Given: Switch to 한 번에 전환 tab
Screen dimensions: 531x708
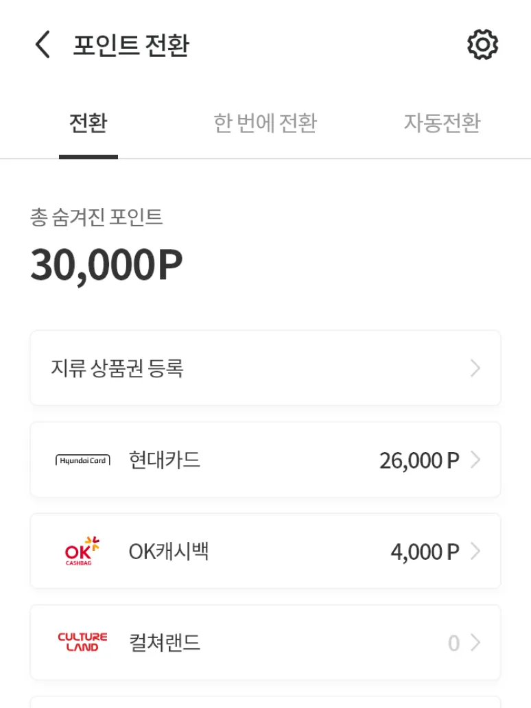Looking at the screenshot, I should pyautogui.click(x=265, y=123).
